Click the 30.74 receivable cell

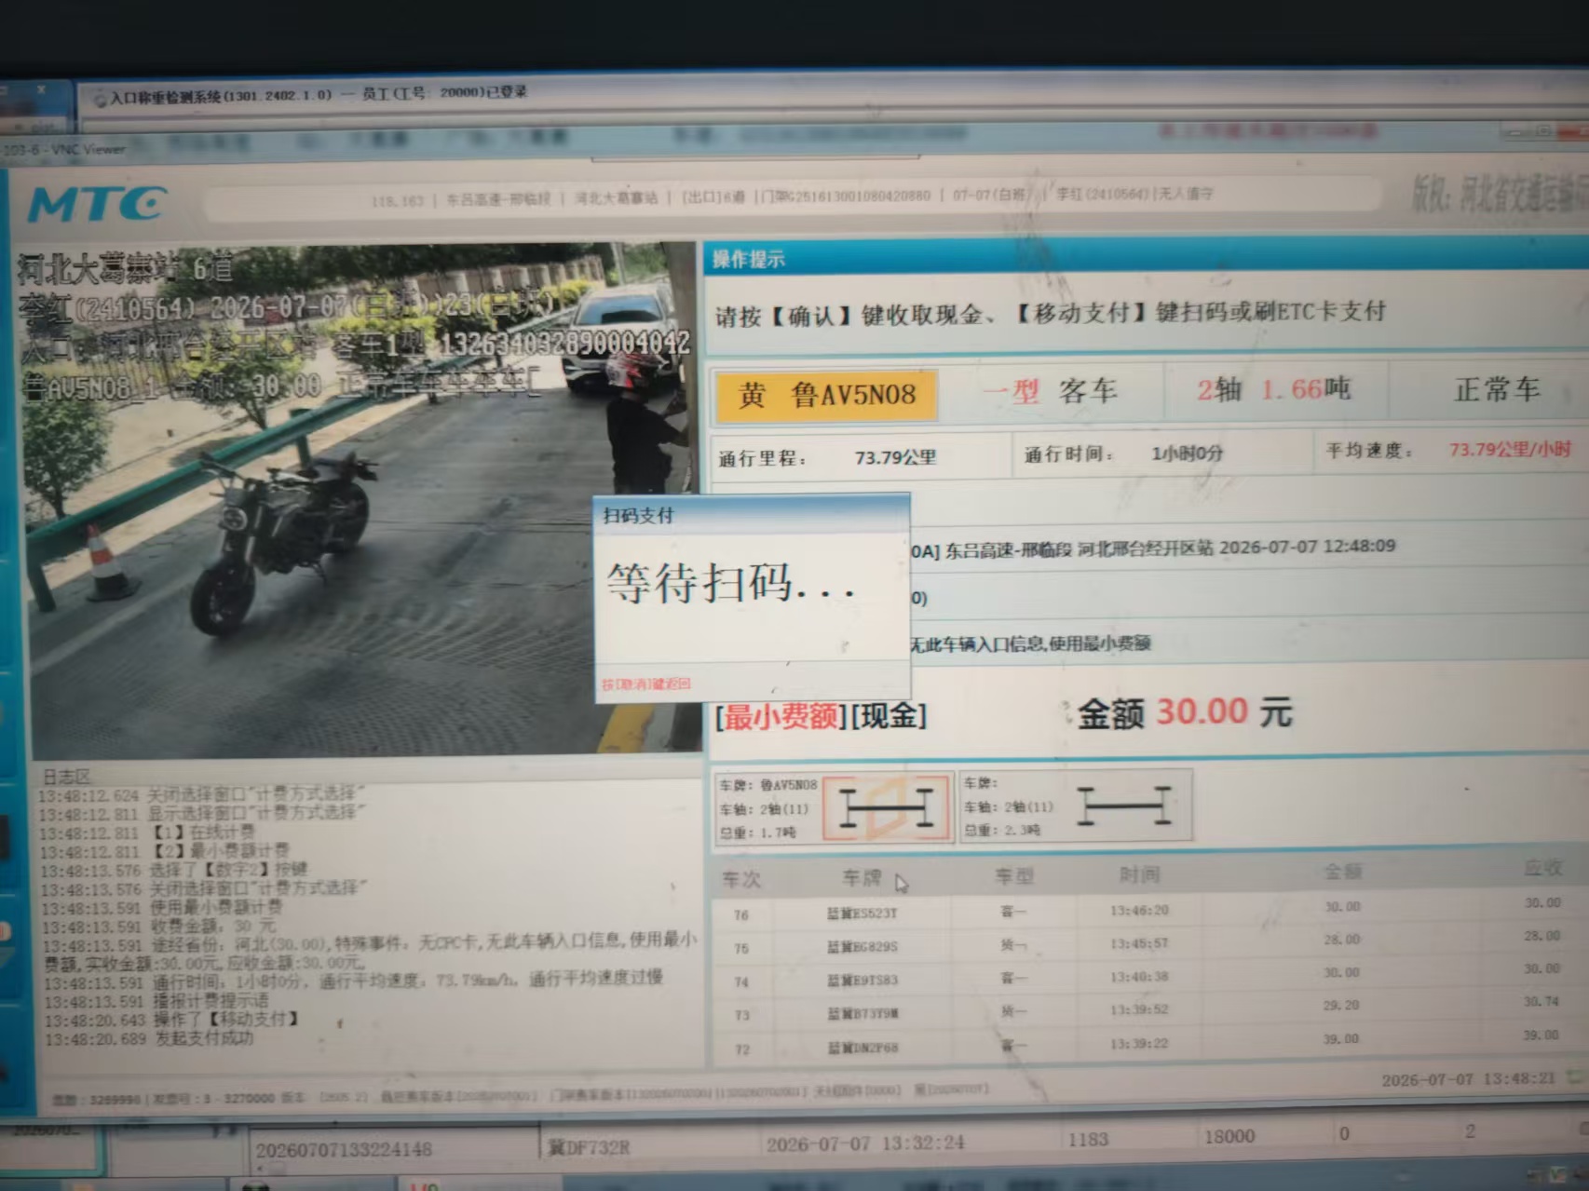click(1541, 1002)
